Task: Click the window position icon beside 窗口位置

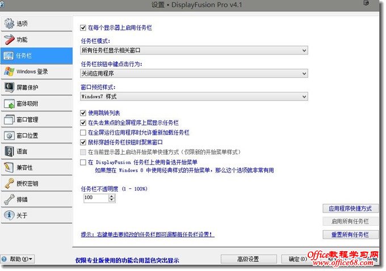Action: (x=9, y=135)
